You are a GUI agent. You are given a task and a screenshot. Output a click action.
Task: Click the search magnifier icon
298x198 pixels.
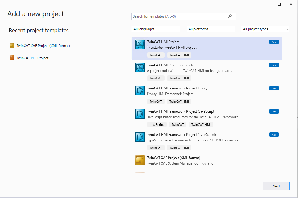(230, 16)
